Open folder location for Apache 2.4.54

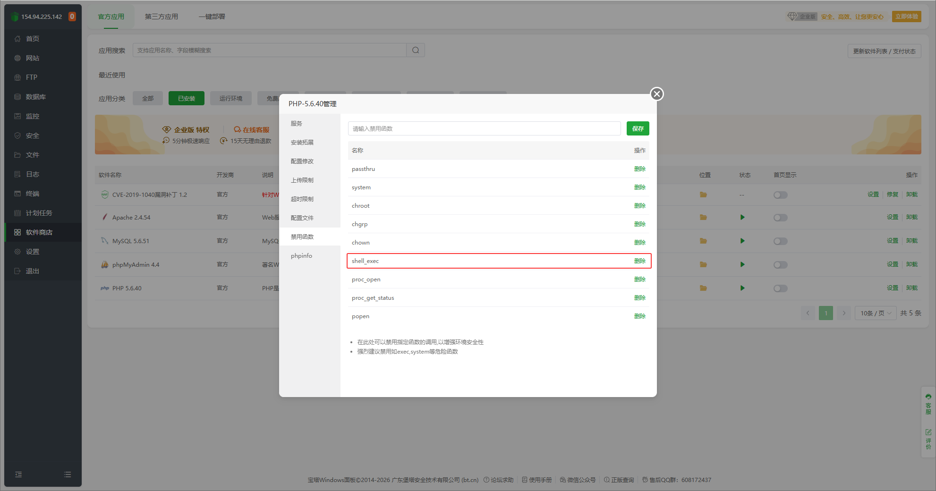(703, 218)
